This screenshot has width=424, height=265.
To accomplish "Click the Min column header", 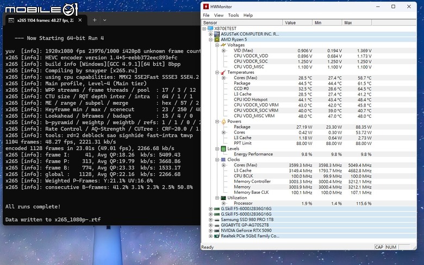I will [327, 23].
